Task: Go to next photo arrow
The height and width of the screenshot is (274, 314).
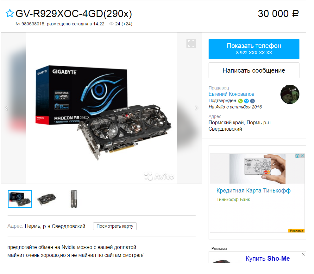Action: pos(197,108)
